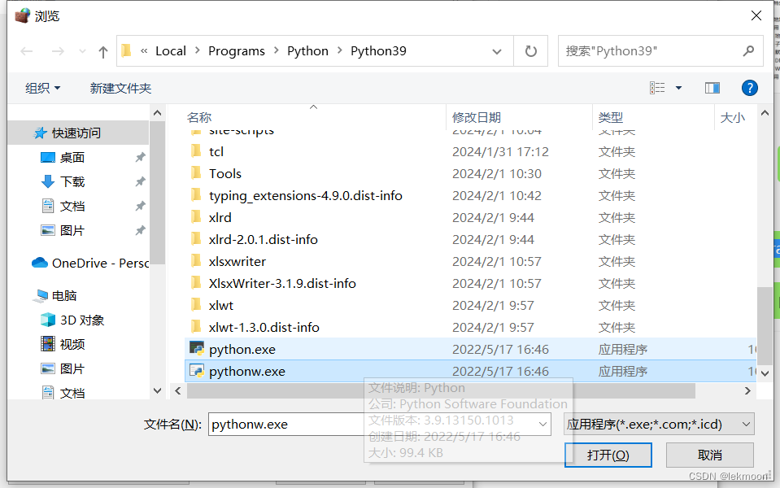Click file list scroll down arrow

click(765, 373)
